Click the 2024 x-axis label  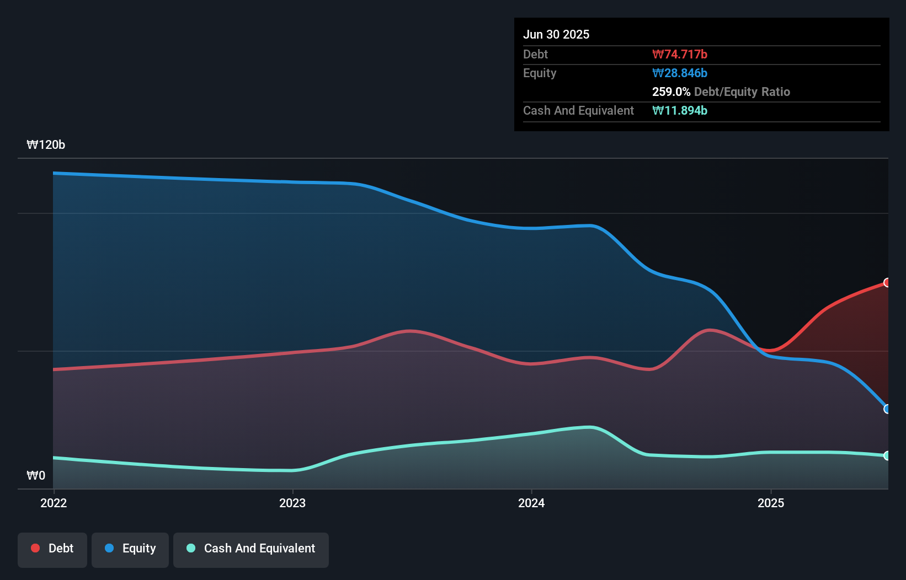[x=531, y=503]
